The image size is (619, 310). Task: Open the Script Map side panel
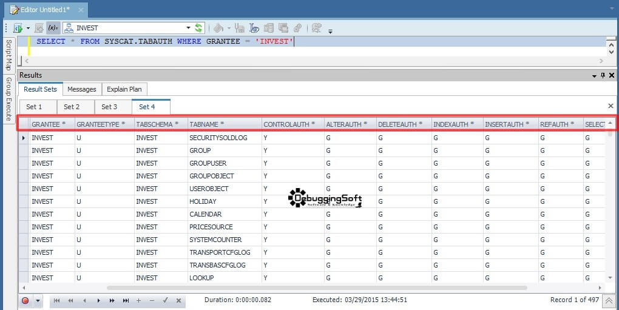coord(8,55)
